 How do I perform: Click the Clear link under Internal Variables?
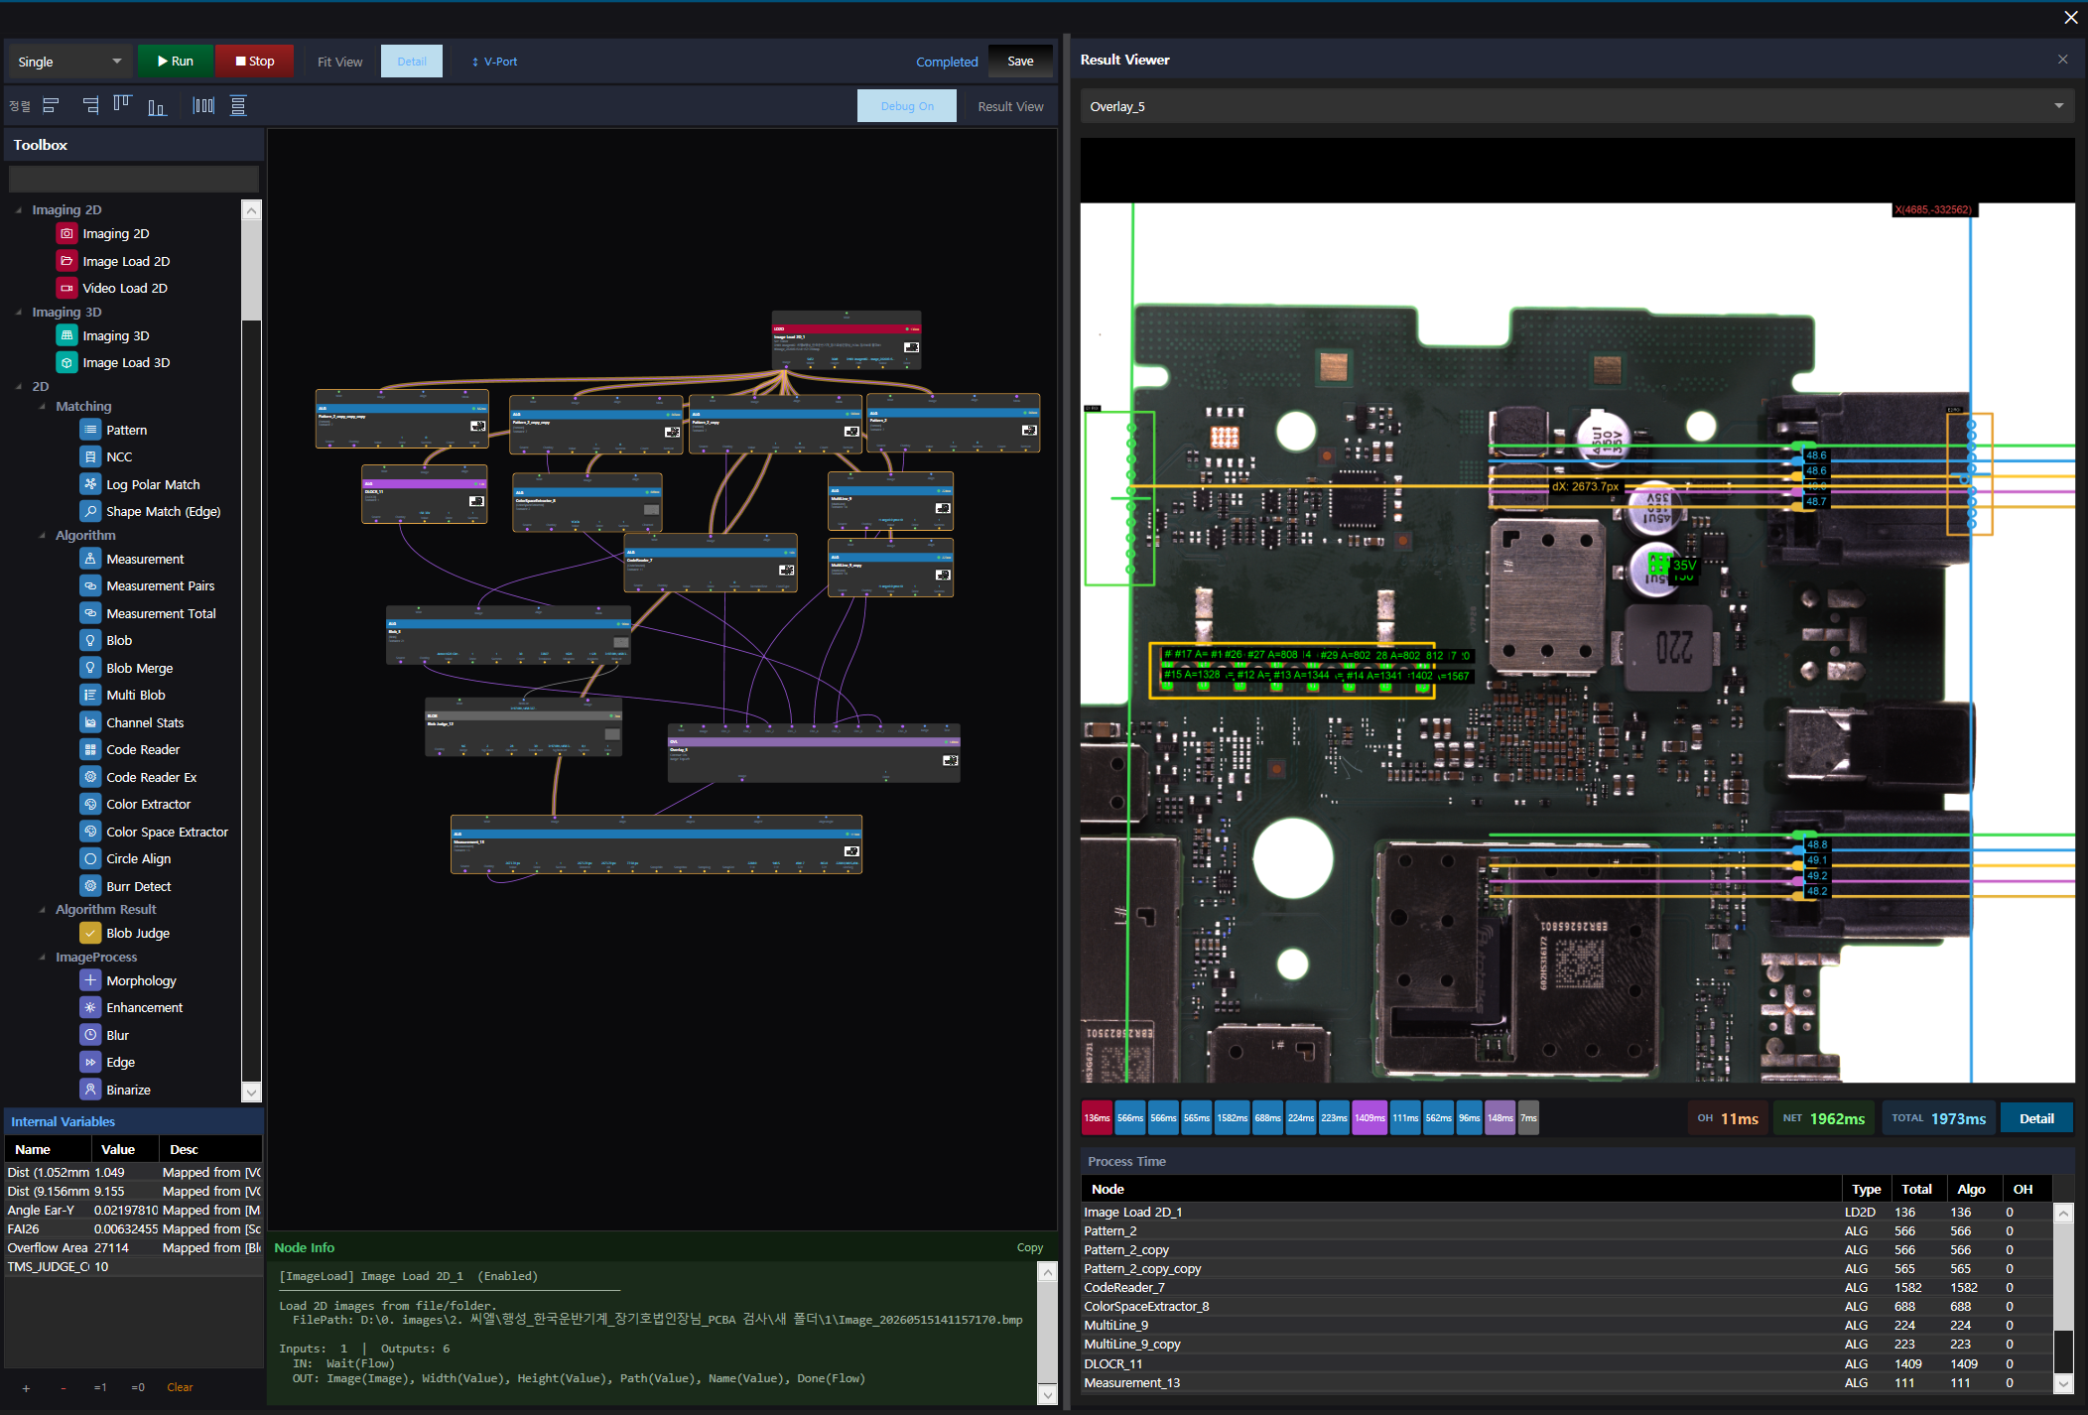coord(180,1387)
